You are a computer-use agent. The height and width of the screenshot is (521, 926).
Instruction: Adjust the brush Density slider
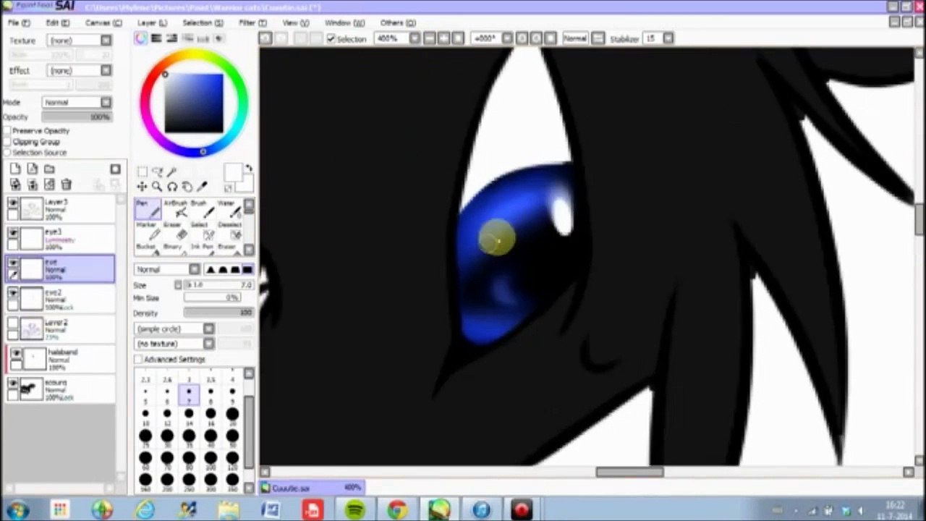(218, 313)
